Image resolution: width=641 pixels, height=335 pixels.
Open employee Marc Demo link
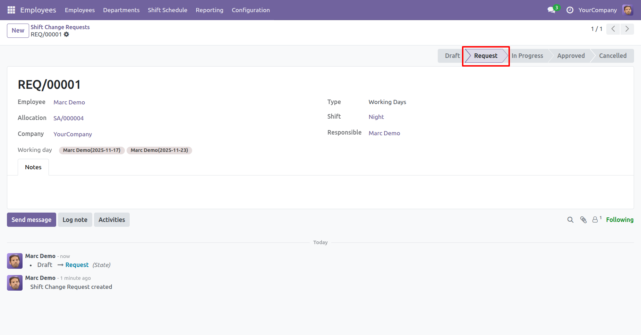point(69,102)
